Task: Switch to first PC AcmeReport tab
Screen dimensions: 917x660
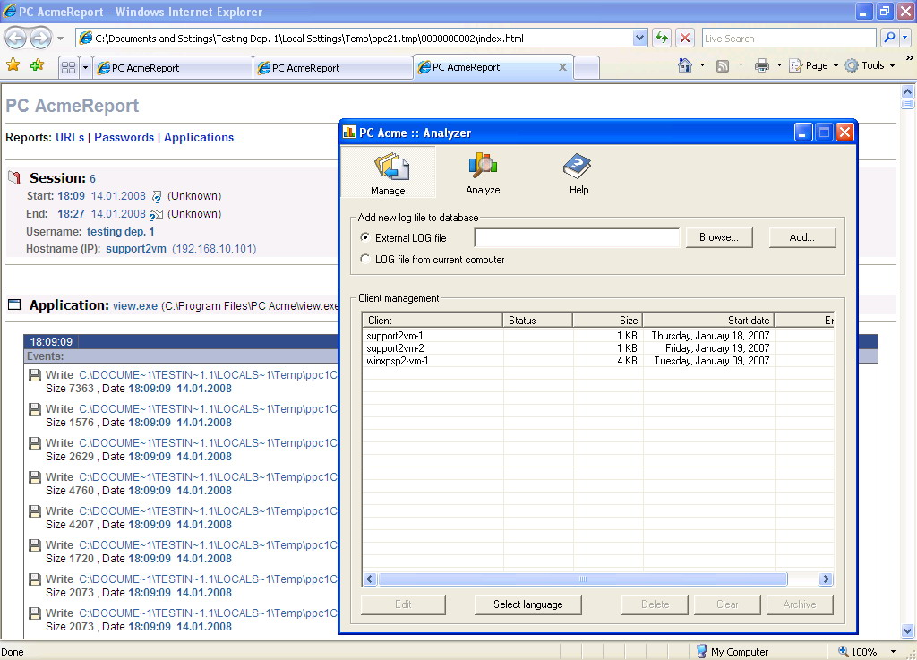Action: click(170, 68)
